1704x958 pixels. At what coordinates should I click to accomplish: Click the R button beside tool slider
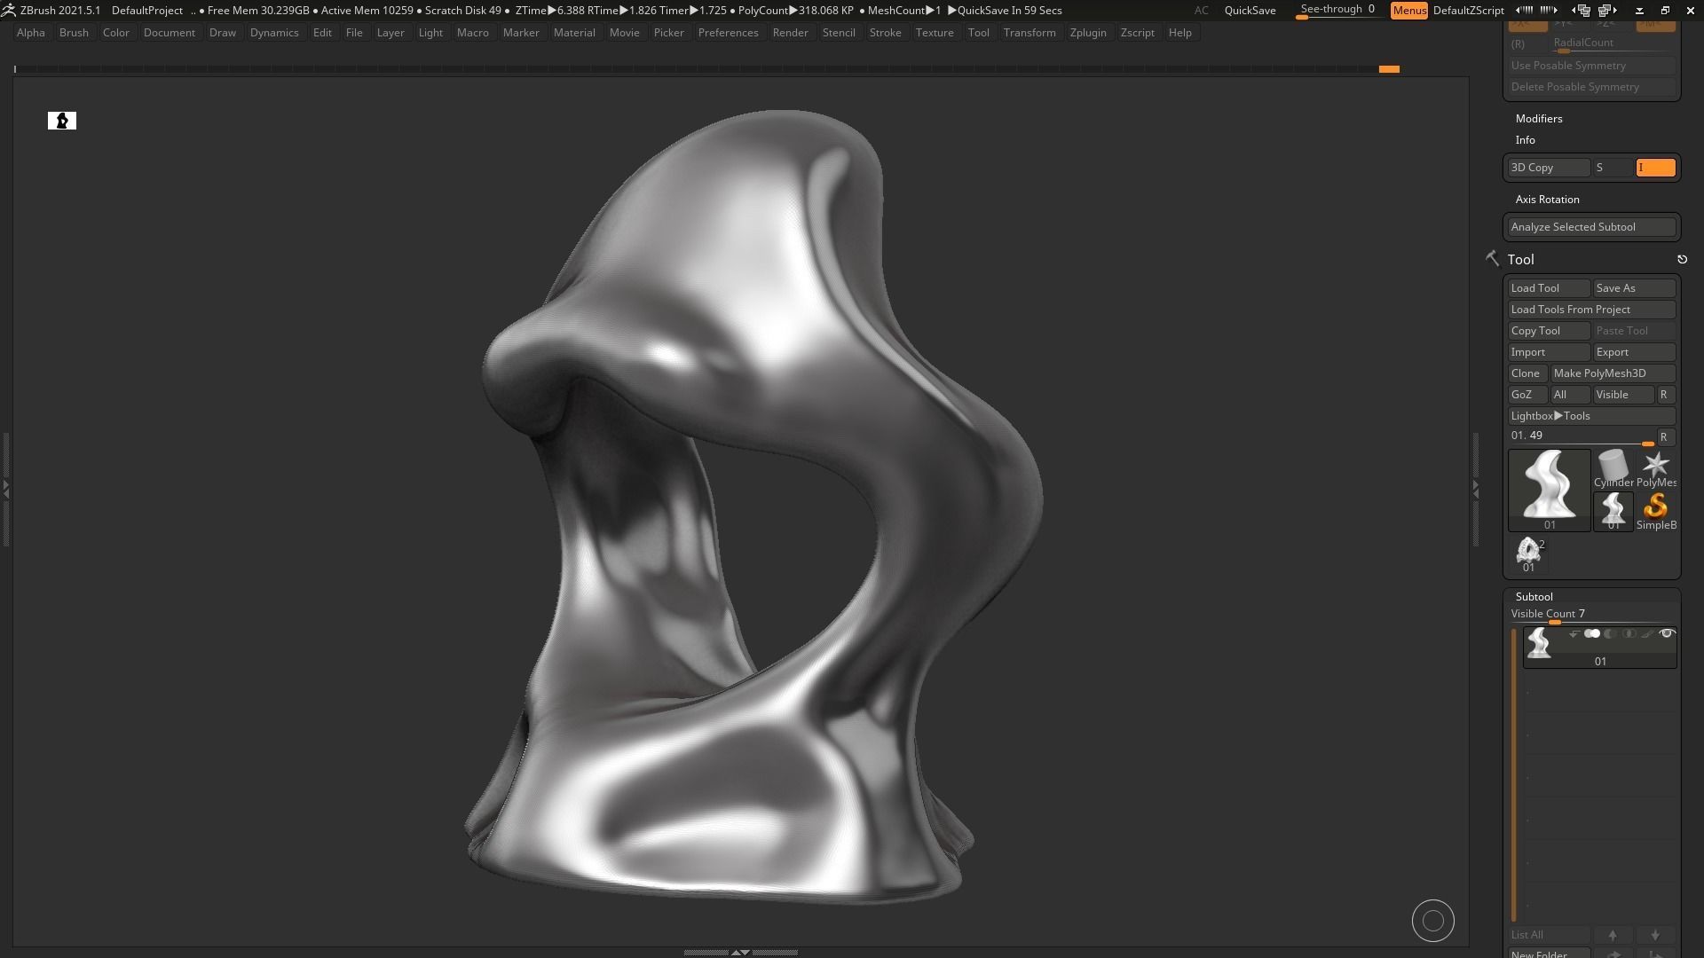pos(1665,437)
